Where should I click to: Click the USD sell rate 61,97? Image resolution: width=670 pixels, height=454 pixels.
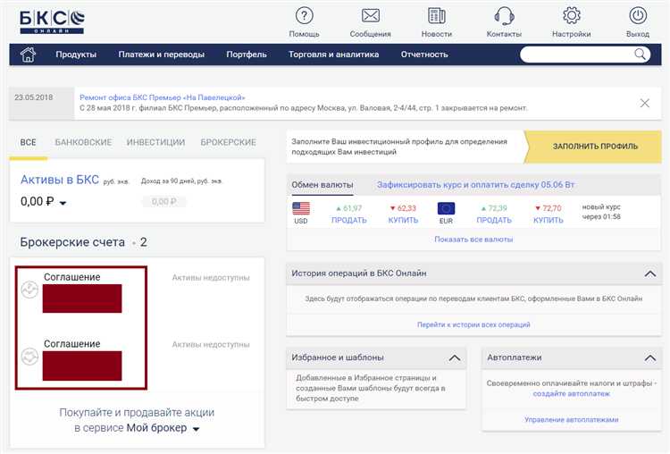coord(349,208)
